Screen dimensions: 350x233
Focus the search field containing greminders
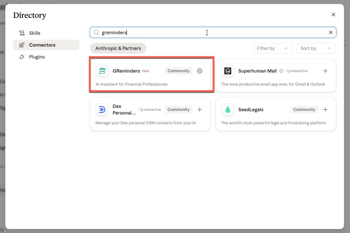(213, 32)
